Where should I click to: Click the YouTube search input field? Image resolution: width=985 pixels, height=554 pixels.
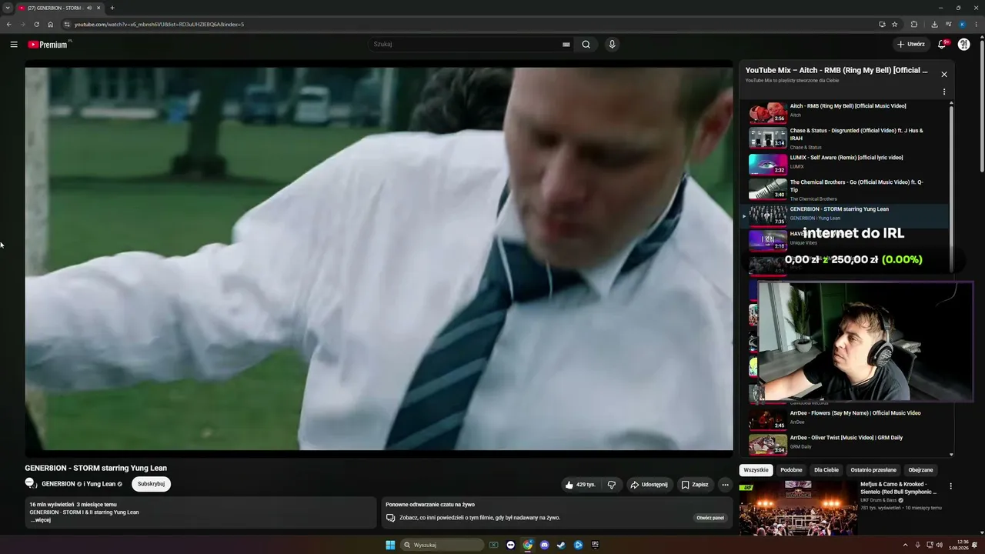[x=466, y=45]
